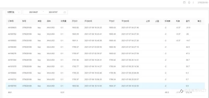Click the 账号 column header
The width and height of the screenshot is (209, 98).
[x=24, y=21]
